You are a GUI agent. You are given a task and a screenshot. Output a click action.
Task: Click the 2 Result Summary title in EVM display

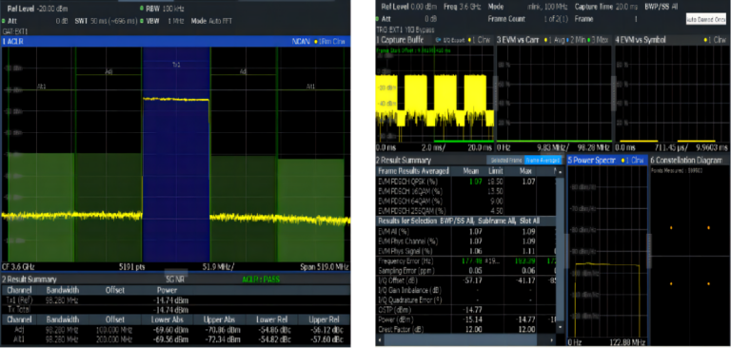(404, 160)
